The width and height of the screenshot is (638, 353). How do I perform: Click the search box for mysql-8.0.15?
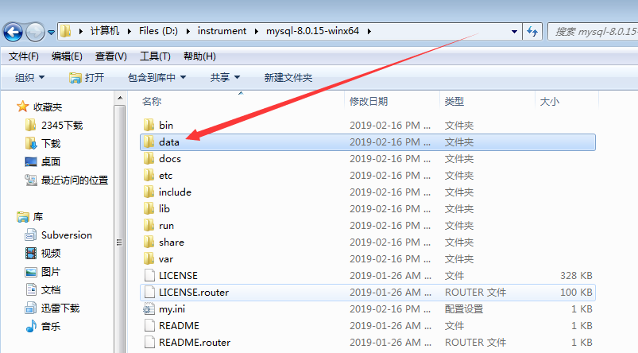pos(594,31)
